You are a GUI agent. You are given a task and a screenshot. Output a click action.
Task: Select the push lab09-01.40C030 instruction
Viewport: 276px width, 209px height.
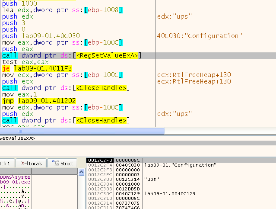coord(41,36)
